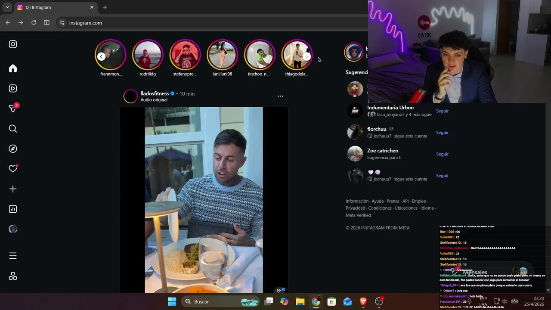
Task: Follow florchuu account
Action: [x=442, y=133]
